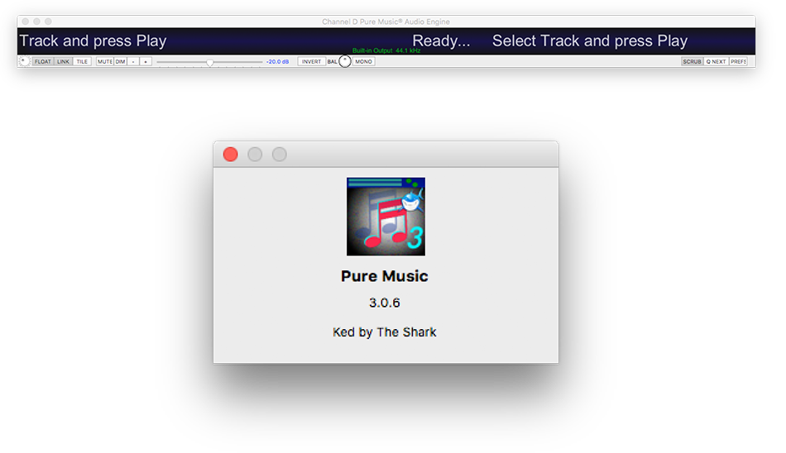Image resolution: width=786 pixels, height=453 pixels.
Task: Click the Q NEXT button
Action: pos(717,62)
